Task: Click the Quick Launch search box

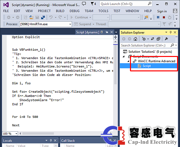Action: (126, 4)
